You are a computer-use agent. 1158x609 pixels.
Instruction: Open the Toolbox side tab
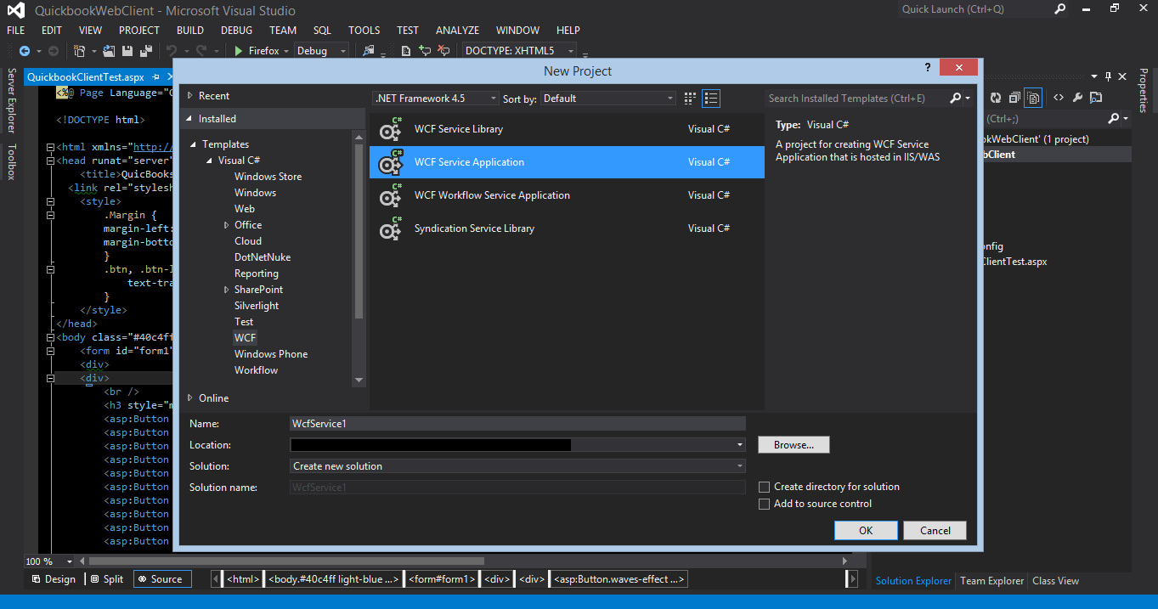coord(11,162)
